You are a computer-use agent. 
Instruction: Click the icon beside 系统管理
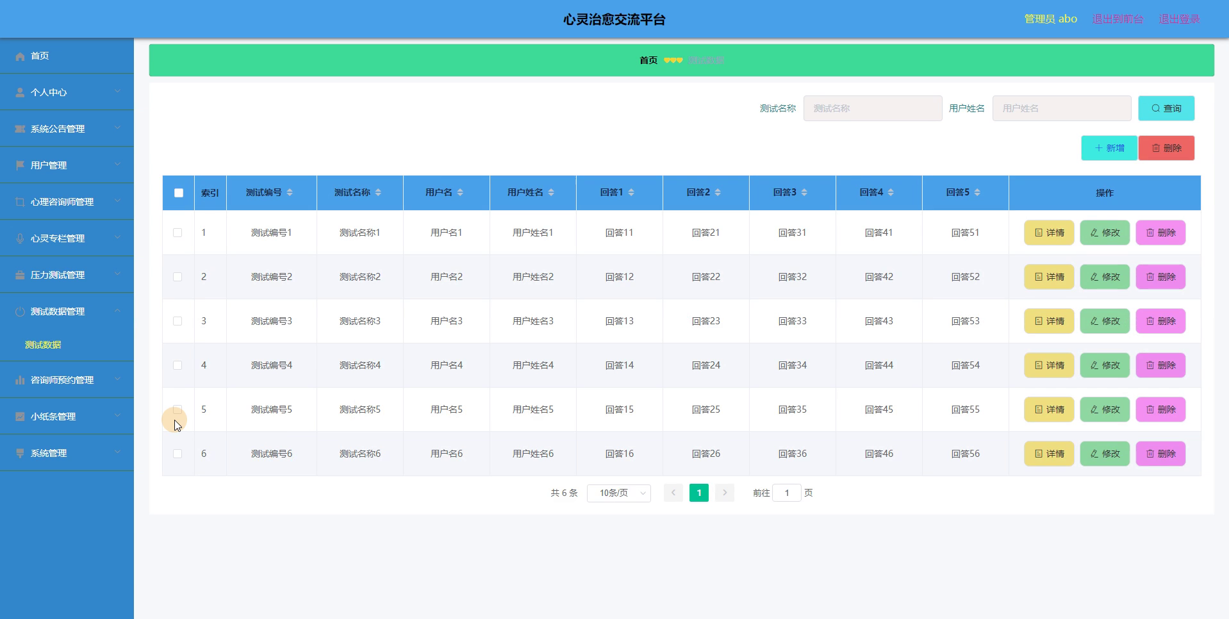20,454
